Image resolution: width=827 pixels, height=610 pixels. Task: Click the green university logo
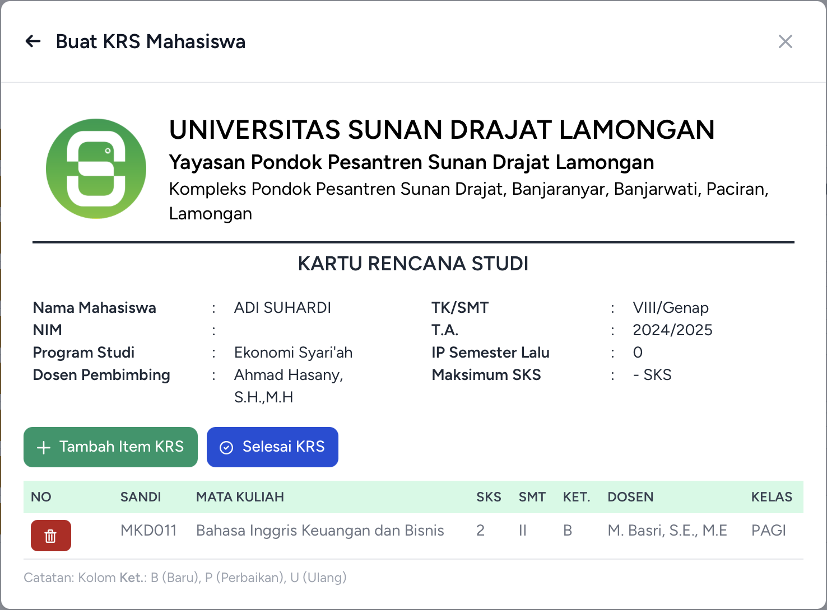coord(96,168)
